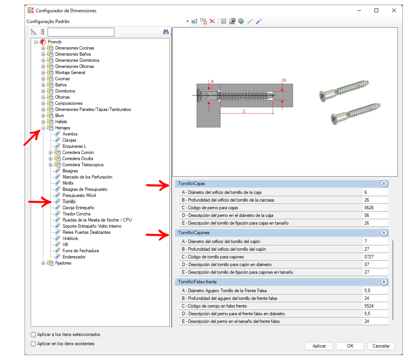Viewport: 404px width, 364px height.
Task: Edit Falso frente code value 5524
Action: 375,306
